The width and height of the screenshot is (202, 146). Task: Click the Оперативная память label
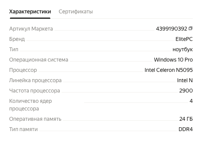pos(35,119)
